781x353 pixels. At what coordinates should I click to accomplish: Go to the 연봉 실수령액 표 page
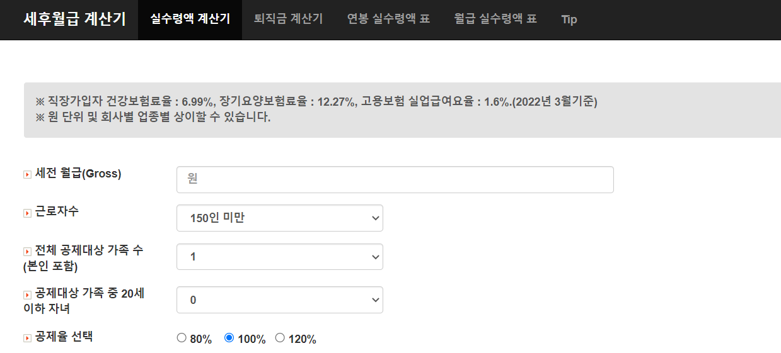(388, 20)
